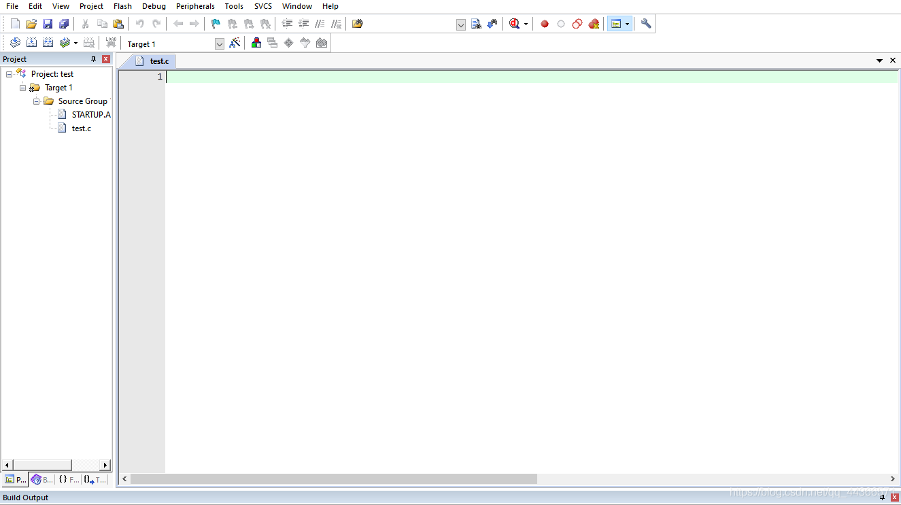901x505 pixels.
Task: Collapse the Source Group tree node
Action: click(36, 101)
